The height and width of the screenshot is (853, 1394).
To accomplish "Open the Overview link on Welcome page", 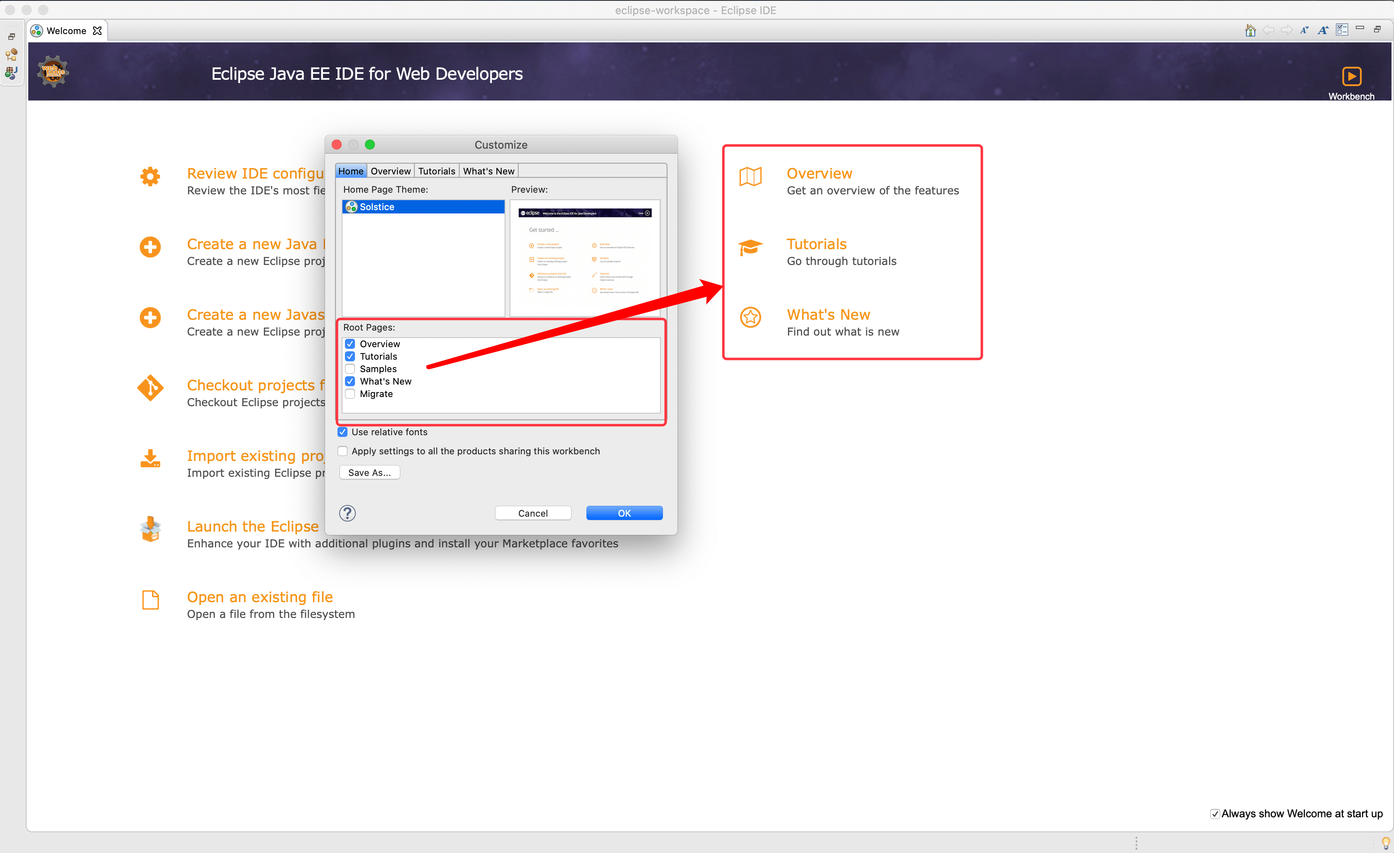I will (x=819, y=174).
